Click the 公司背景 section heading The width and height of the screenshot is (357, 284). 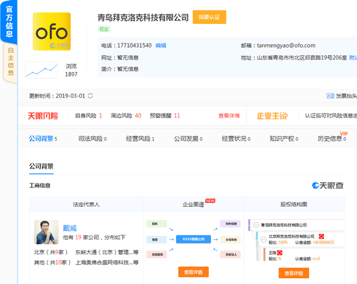[x=41, y=166]
